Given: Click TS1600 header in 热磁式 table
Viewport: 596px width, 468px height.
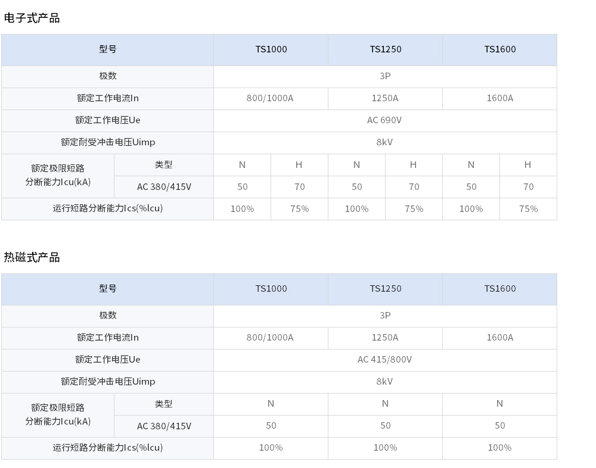Looking at the screenshot, I should (500, 289).
